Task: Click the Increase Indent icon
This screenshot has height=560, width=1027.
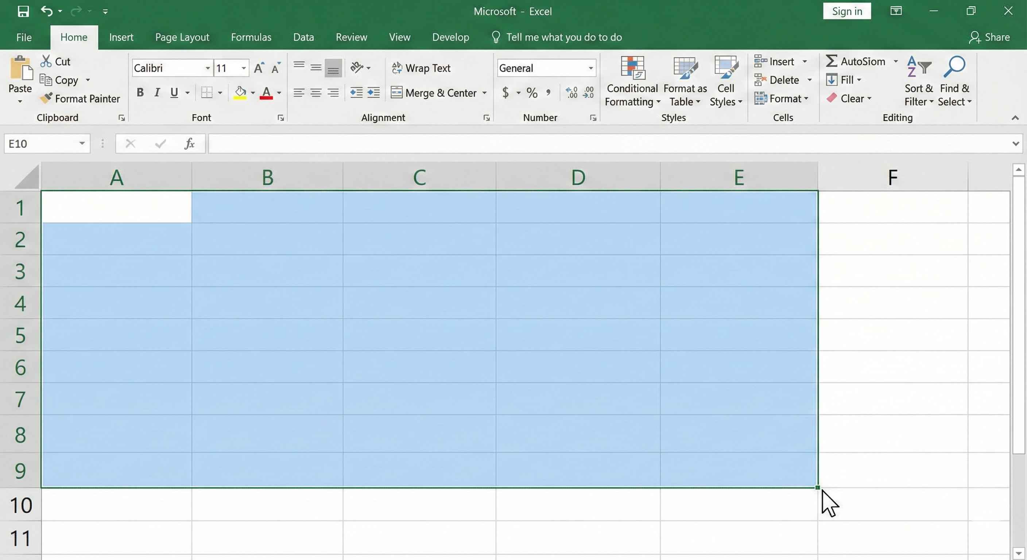Action: click(373, 93)
